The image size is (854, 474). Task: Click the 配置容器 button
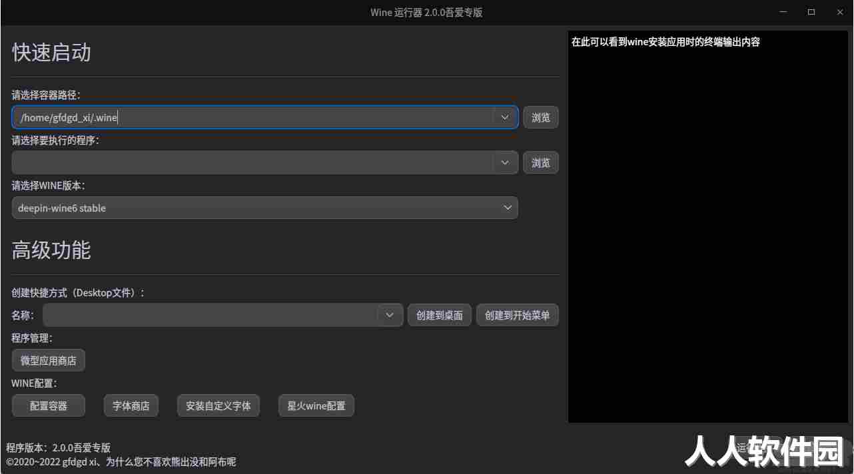49,405
